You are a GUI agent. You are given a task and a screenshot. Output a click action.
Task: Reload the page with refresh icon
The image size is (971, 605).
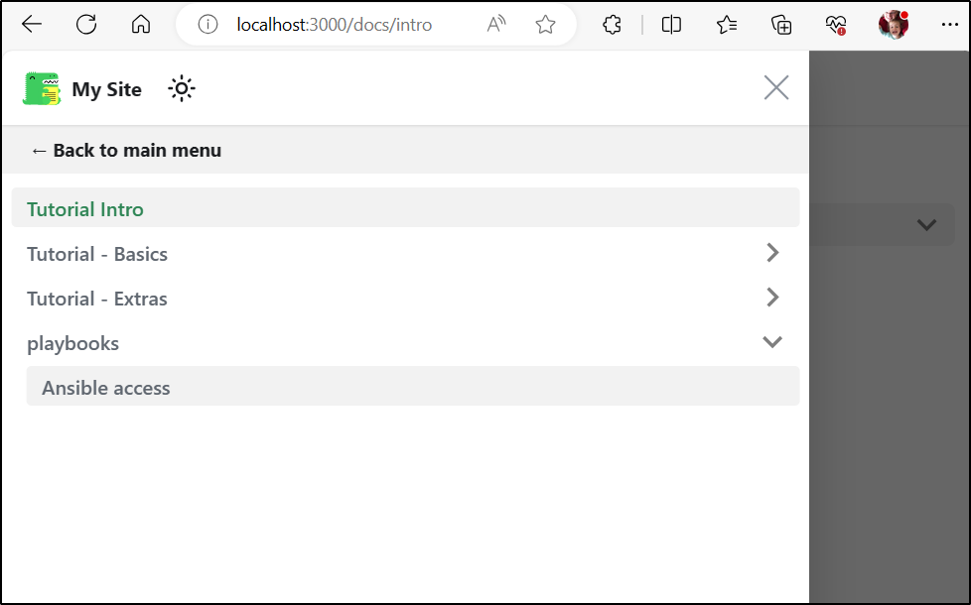[86, 25]
